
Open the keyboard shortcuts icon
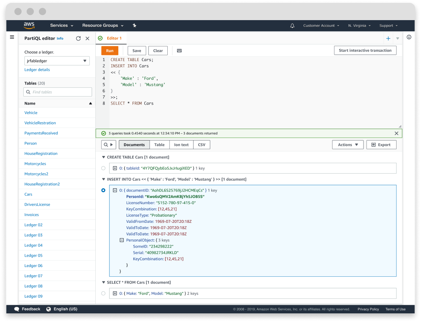pos(179,51)
